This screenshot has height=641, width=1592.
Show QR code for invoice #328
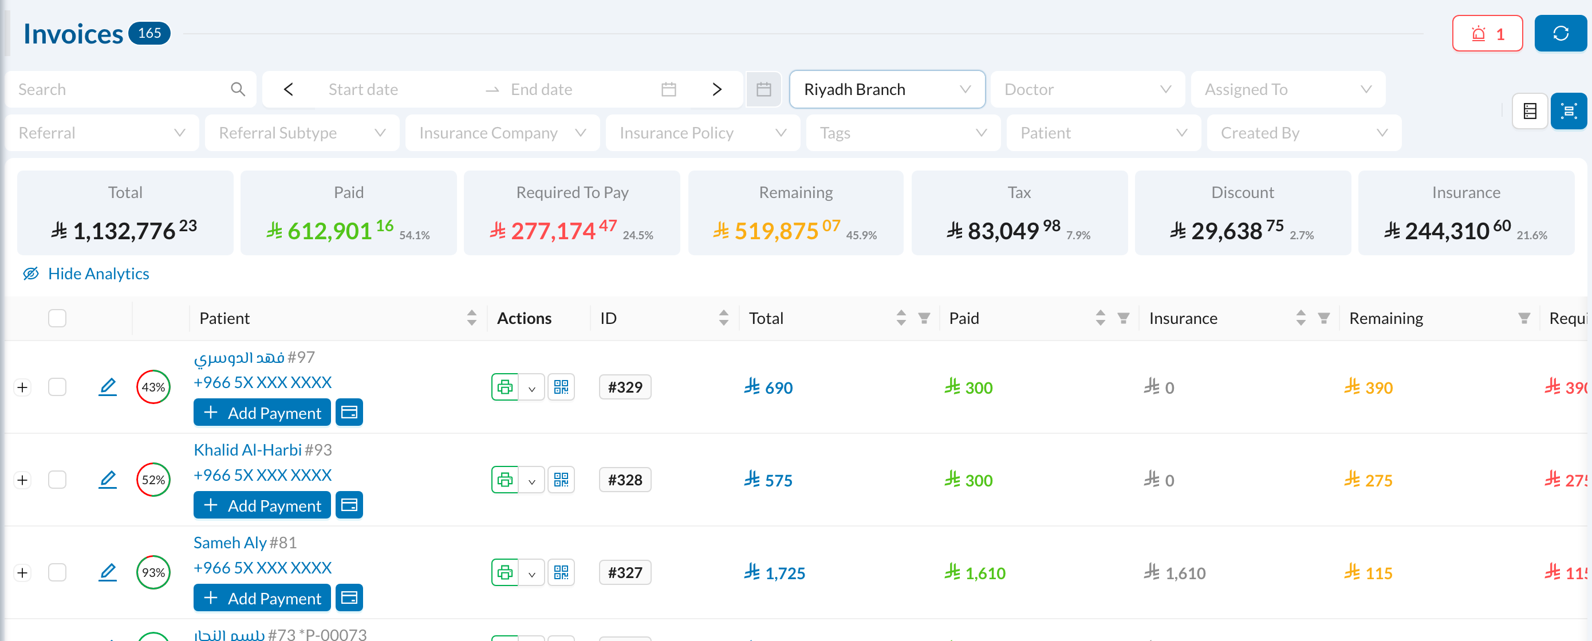tap(561, 480)
